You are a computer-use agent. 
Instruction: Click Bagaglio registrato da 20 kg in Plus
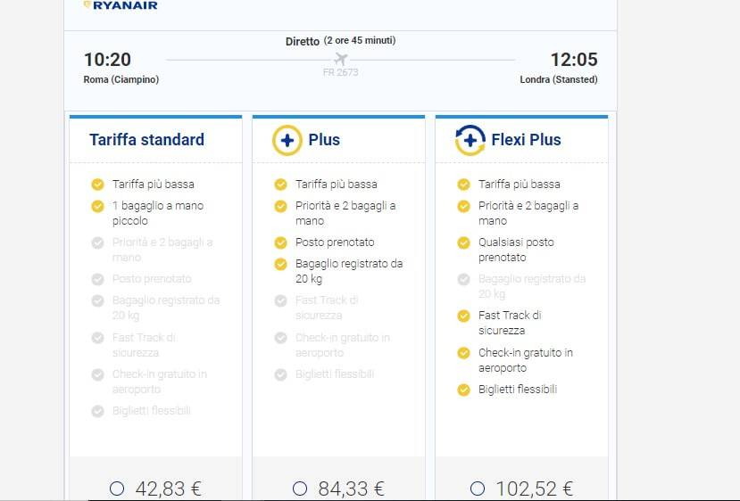point(349,271)
